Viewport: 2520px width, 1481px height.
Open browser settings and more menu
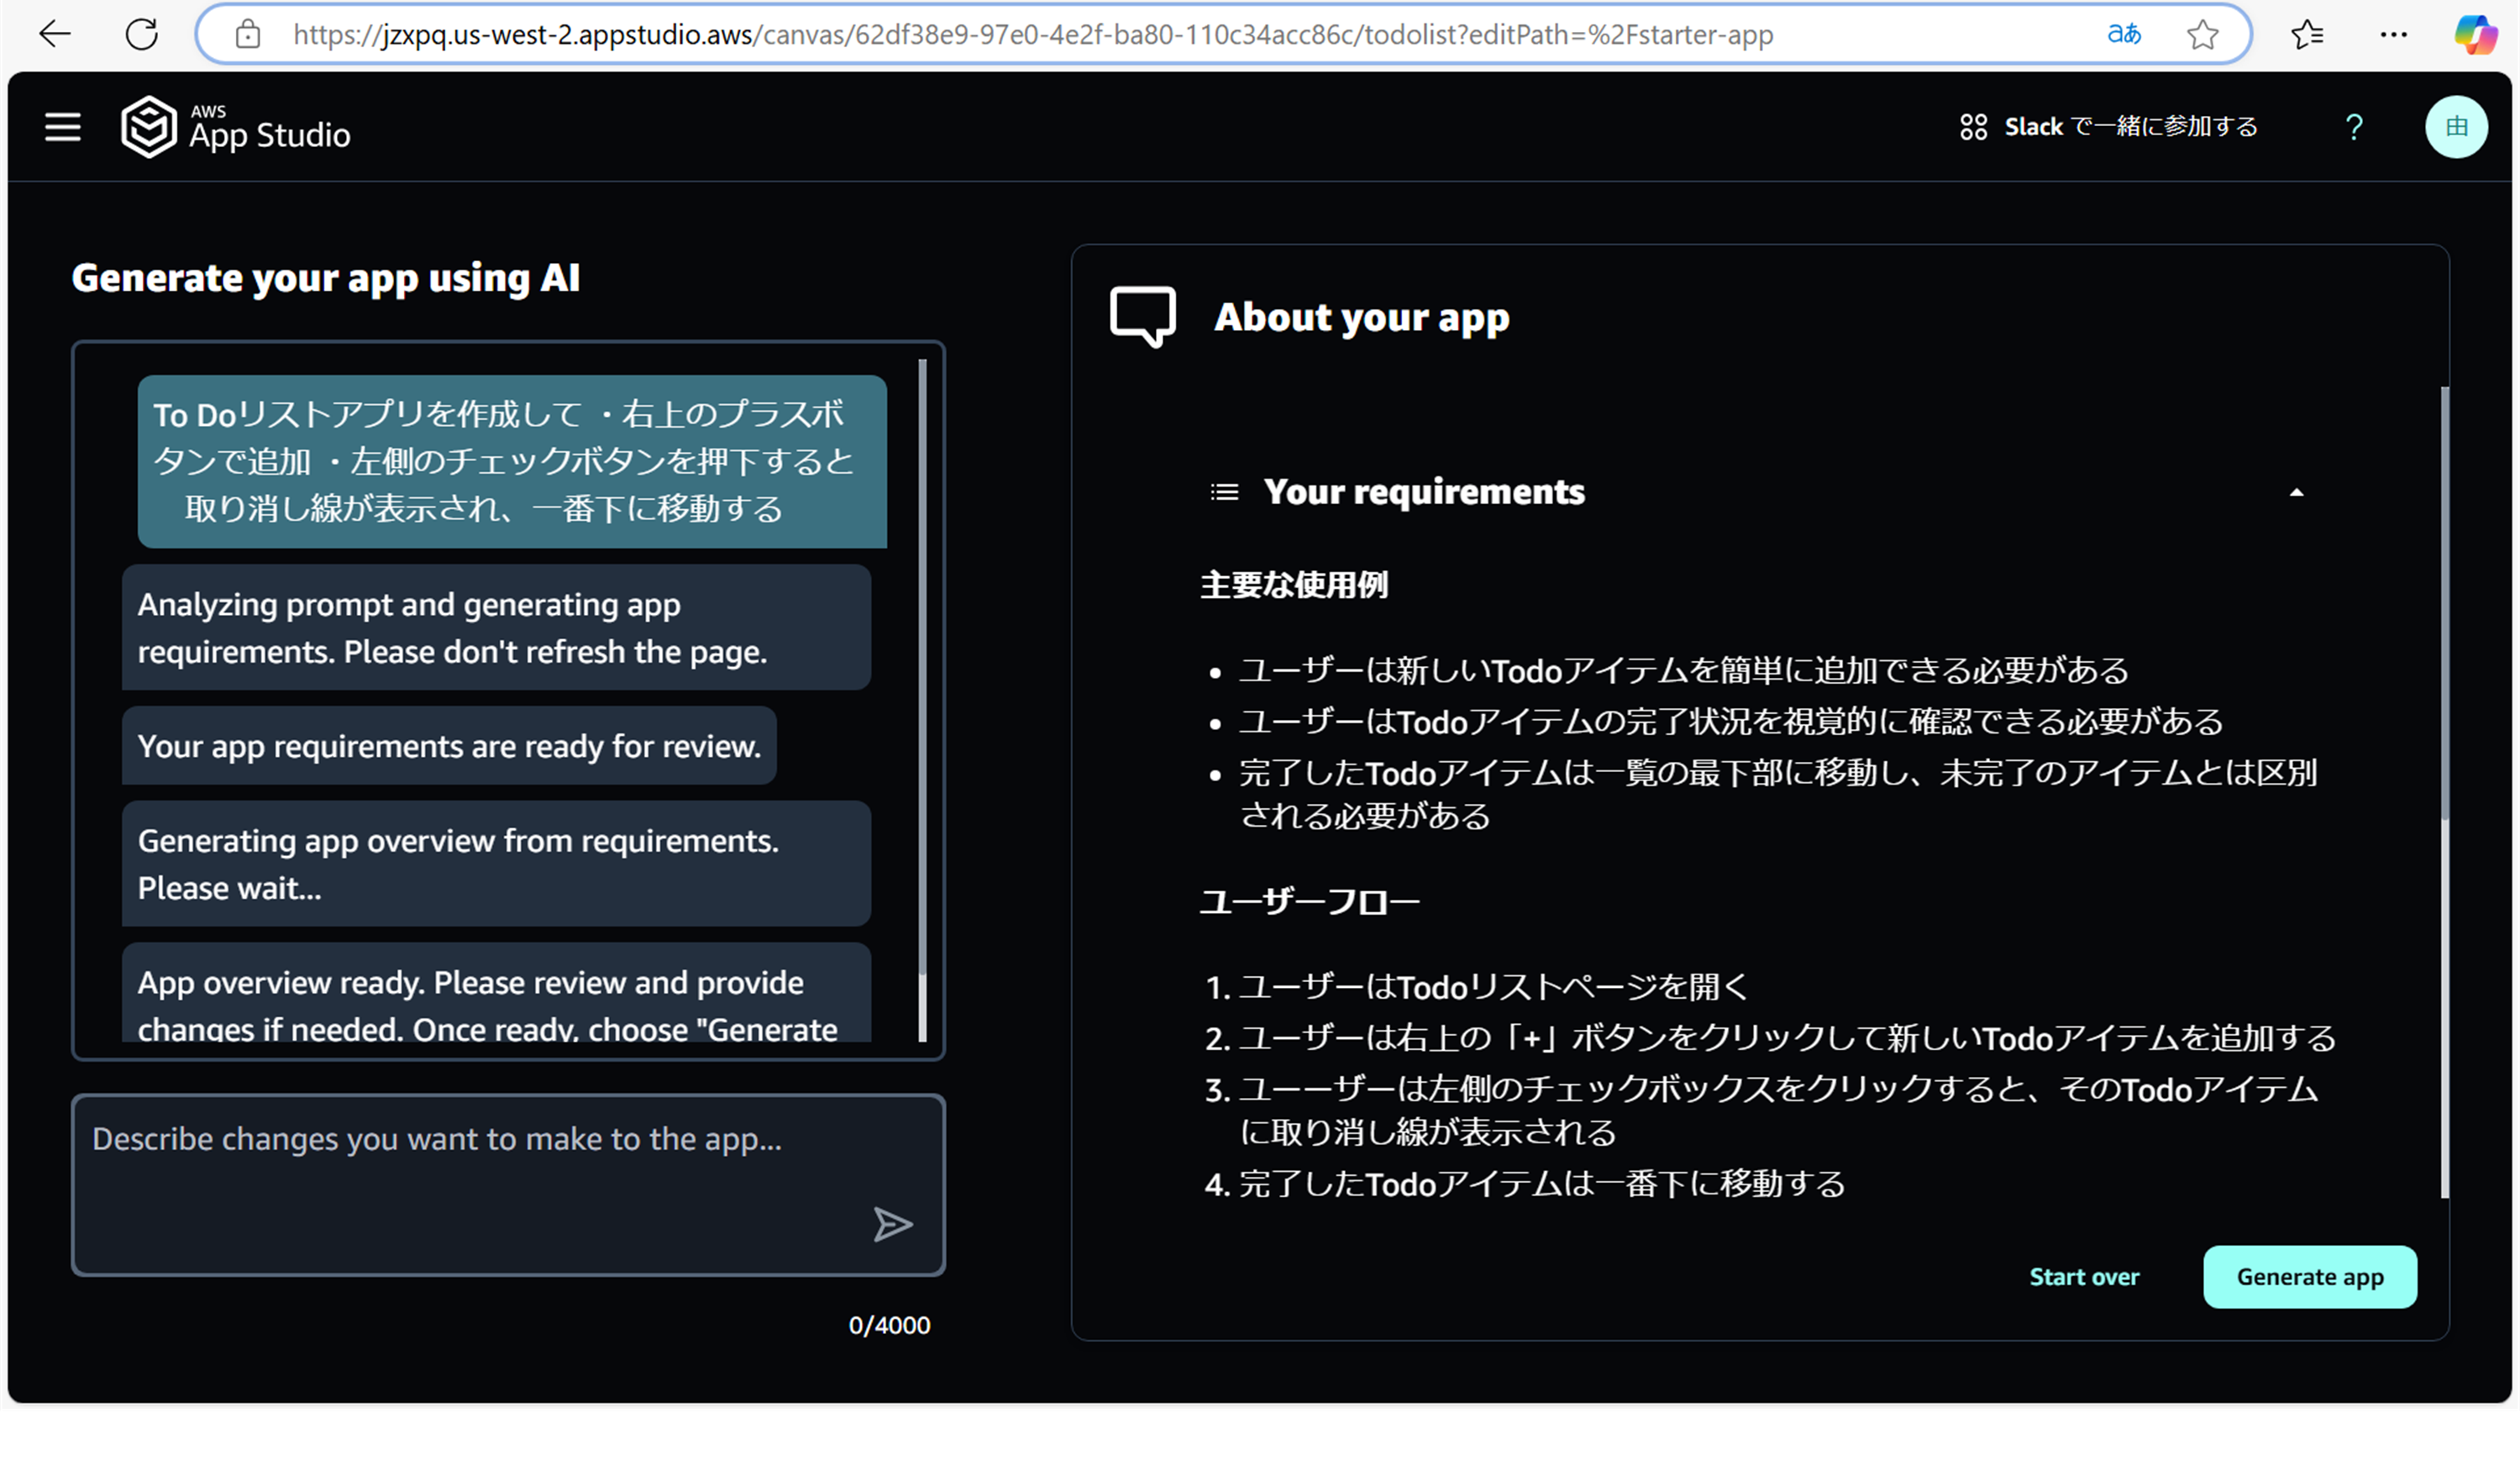click(2393, 34)
